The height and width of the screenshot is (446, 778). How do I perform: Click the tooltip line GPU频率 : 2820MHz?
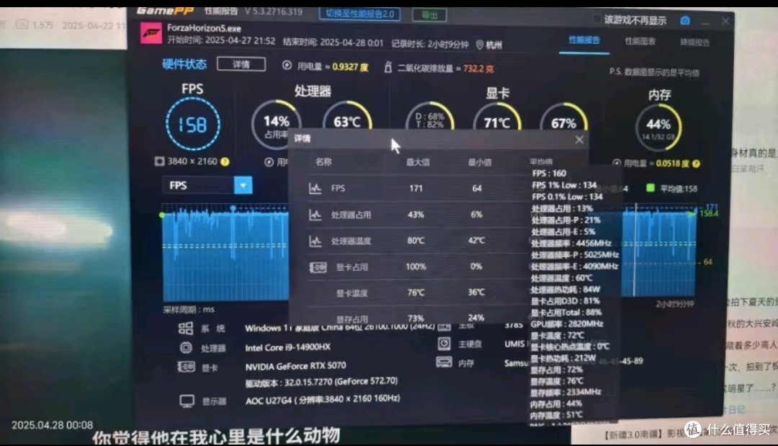point(567,324)
